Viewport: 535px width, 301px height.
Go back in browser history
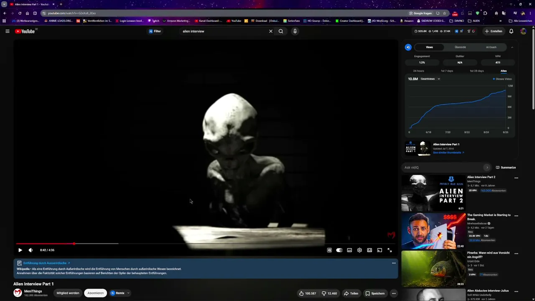(5, 13)
